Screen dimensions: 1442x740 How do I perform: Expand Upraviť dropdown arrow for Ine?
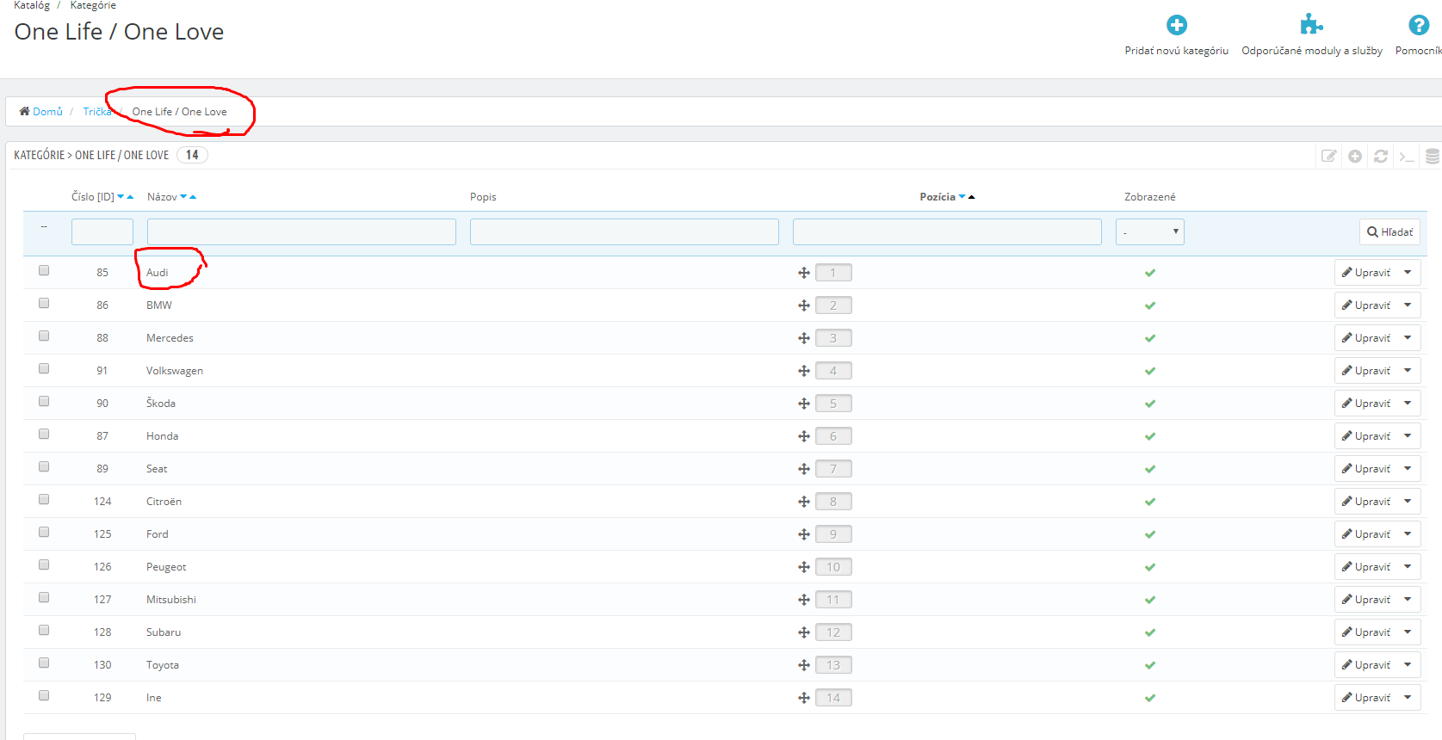click(1408, 698)
